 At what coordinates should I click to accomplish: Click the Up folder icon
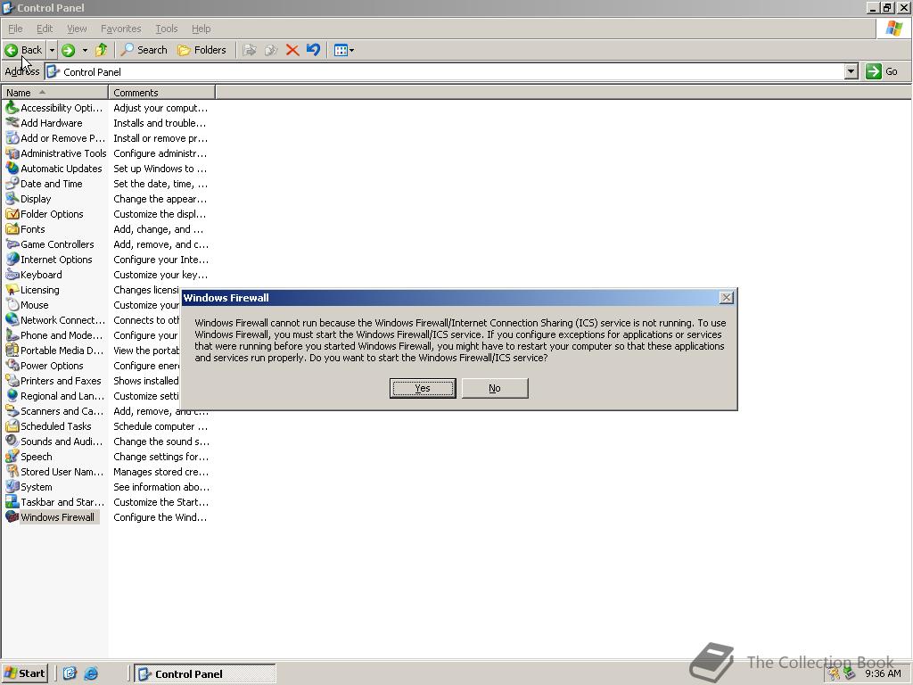click(102, 50)
